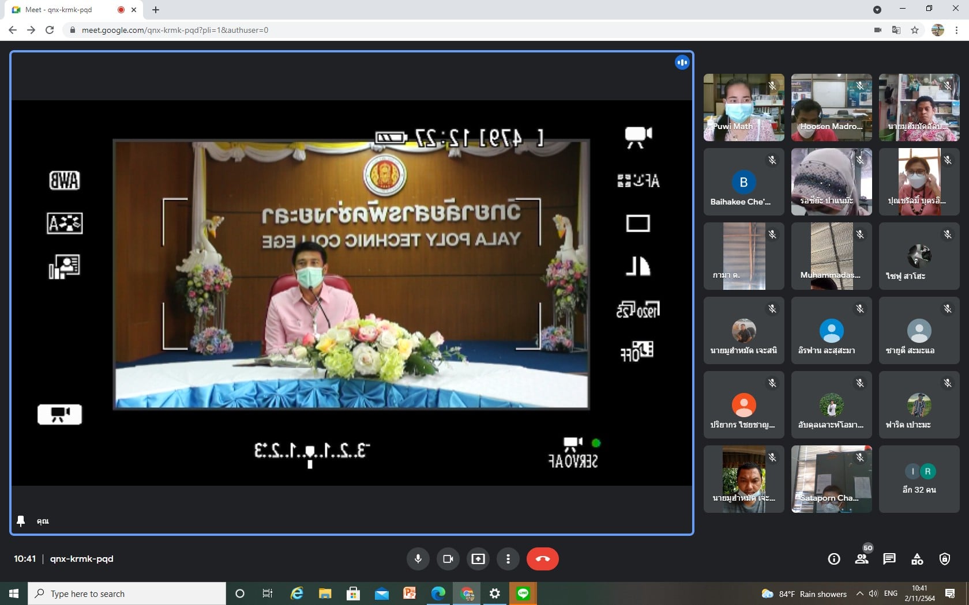Click the blue audio indicator on main video
This screenshot has width=969, height=605.
[682, 62]
